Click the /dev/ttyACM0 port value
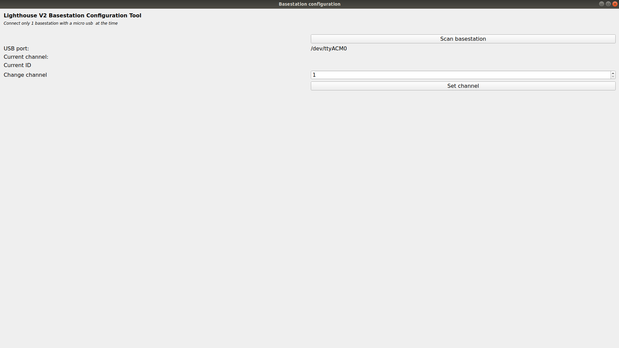 coord(329,48)
